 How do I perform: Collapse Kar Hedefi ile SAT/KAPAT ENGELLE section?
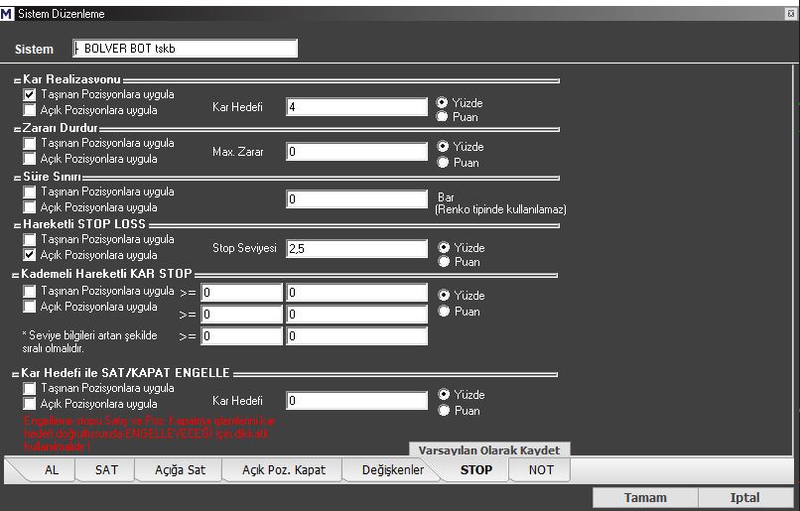pyautogui.click(x=15, y=374)
